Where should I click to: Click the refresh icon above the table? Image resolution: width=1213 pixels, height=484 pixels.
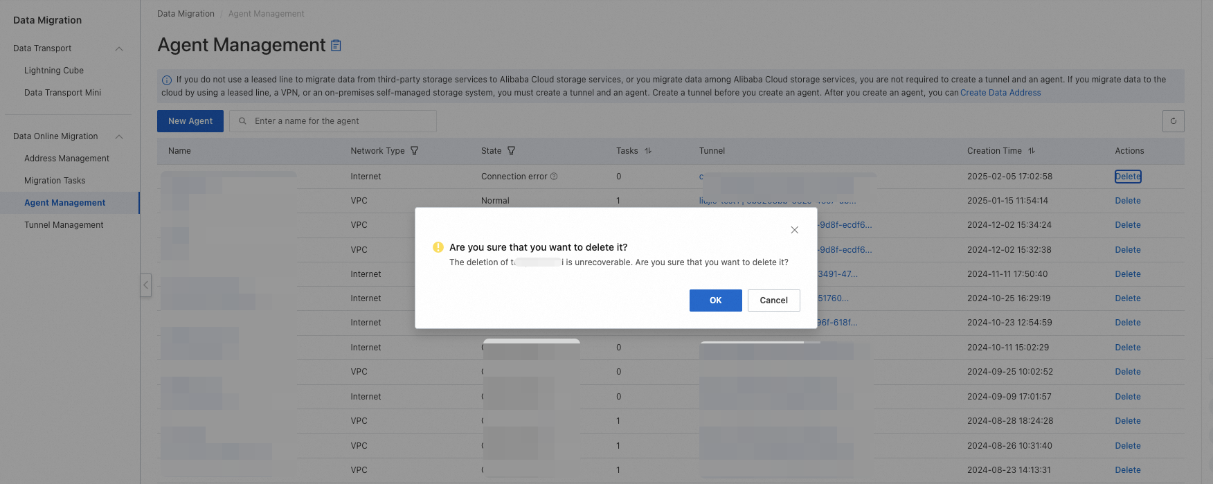click(x=1173, y=121)
